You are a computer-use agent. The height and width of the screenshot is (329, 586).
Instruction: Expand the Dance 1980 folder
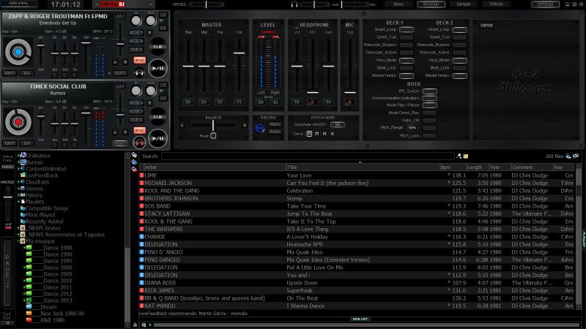24,248
